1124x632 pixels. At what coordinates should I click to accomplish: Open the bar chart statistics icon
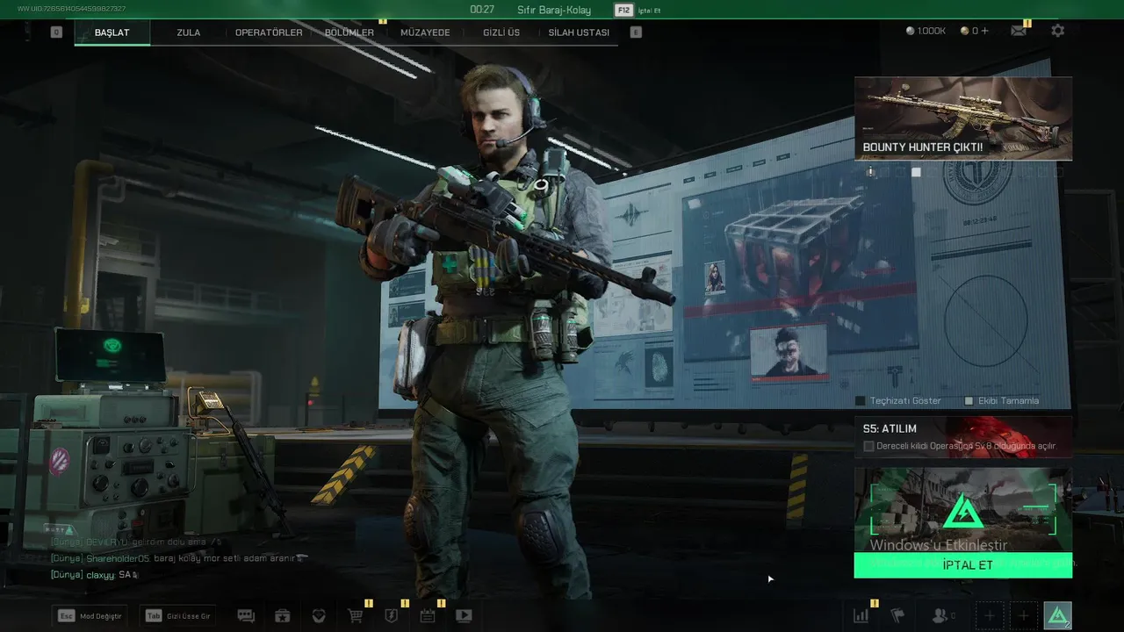[861, 616]
